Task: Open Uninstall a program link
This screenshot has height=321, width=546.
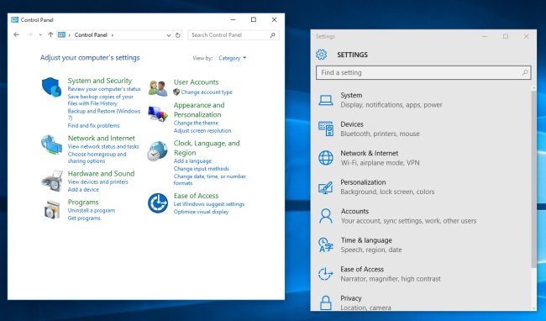Action: pos(92,211)
